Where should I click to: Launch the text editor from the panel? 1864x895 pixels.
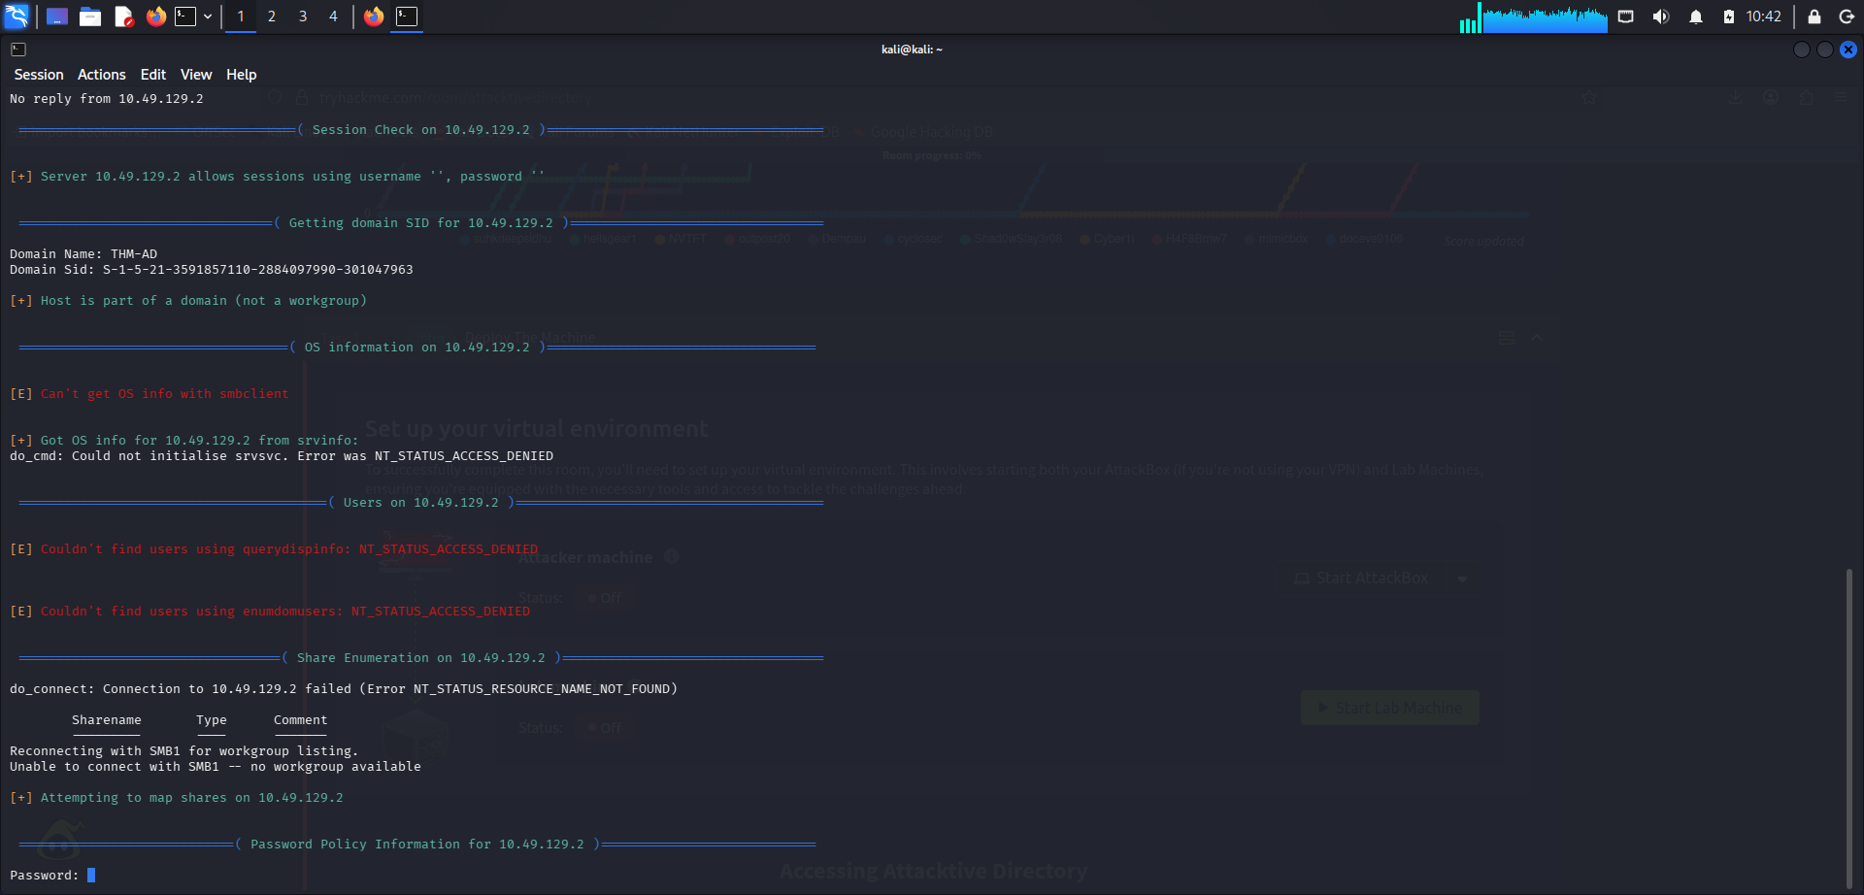[x=123, y=17]
